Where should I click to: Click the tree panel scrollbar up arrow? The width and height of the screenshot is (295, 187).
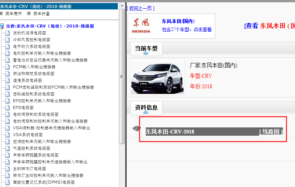[122, 6]
